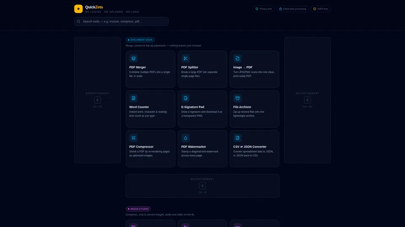Click the bottom banner ADVERTISEMENT label
The height and width of the screenshot is (227, 405).
click(x=202, y=179)
